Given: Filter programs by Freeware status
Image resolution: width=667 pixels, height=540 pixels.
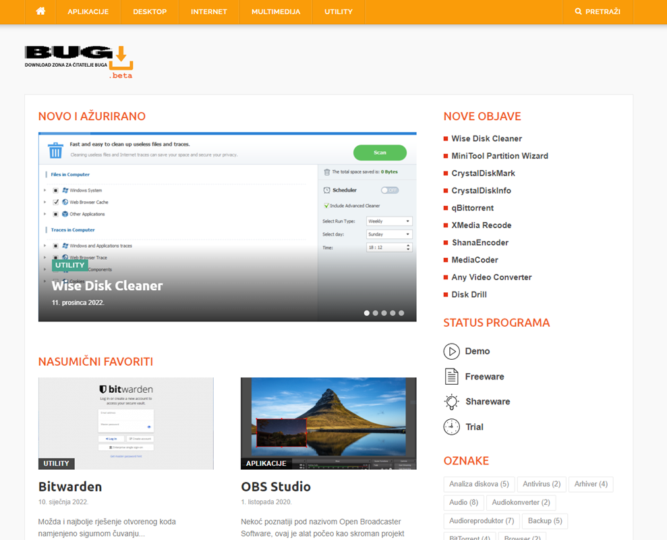Looking at the screenshot, I should click(x=484, y=377).
